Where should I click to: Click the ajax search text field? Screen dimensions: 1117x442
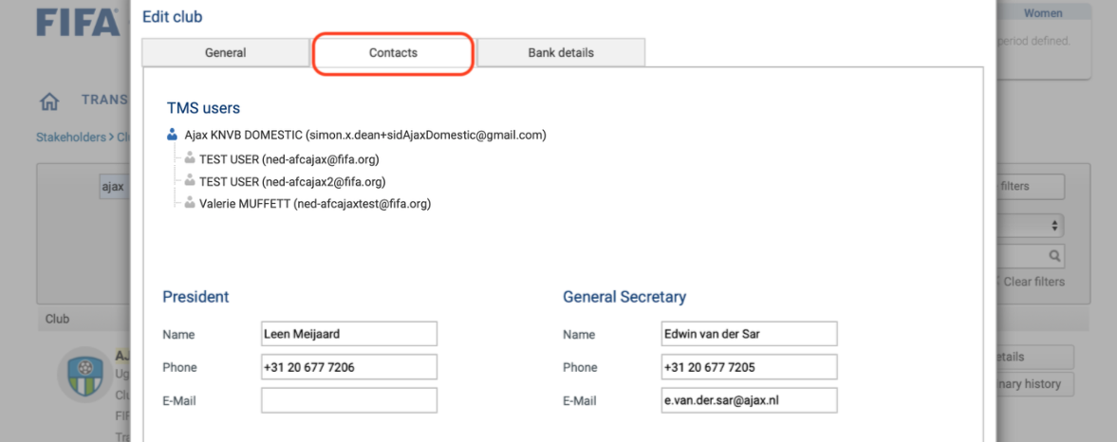114,187
